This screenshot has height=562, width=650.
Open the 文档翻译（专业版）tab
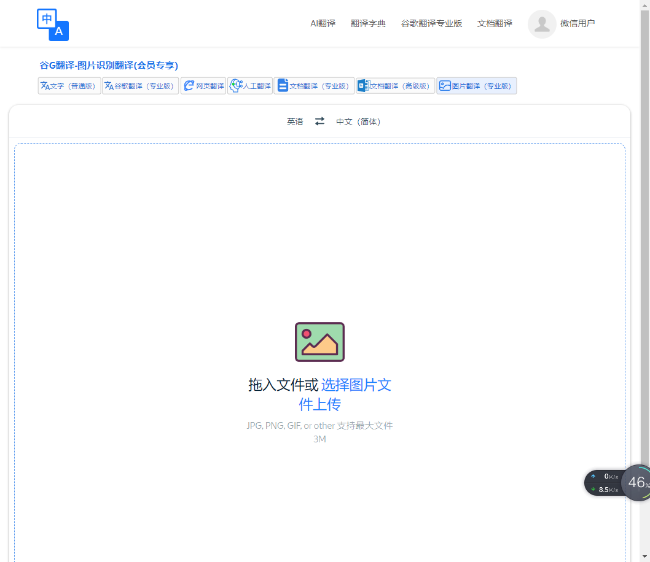314,86
